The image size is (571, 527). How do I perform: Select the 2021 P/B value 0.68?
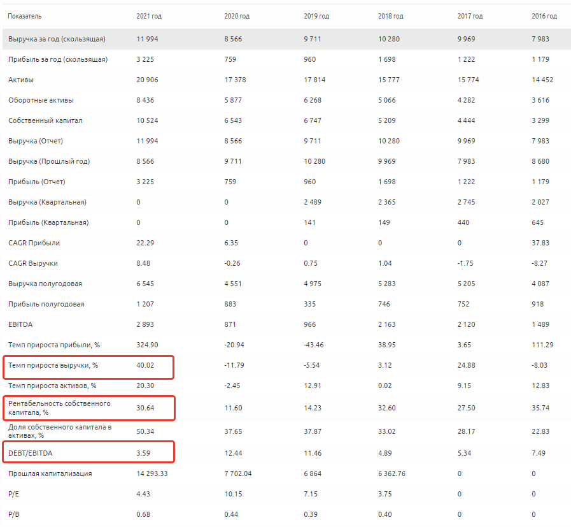(143, 514)
